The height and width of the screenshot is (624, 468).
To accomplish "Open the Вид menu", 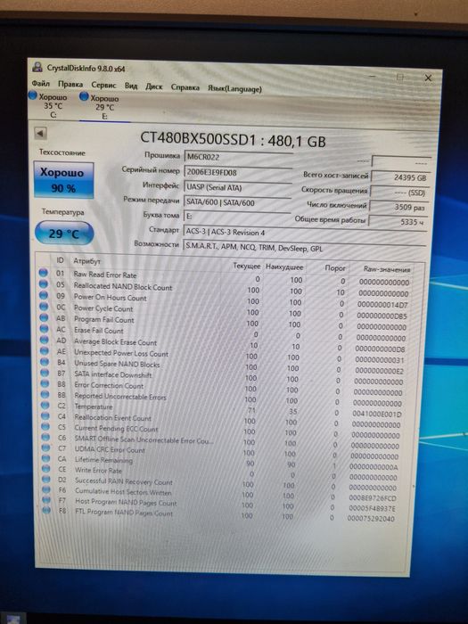I will [x=131, y=86].
